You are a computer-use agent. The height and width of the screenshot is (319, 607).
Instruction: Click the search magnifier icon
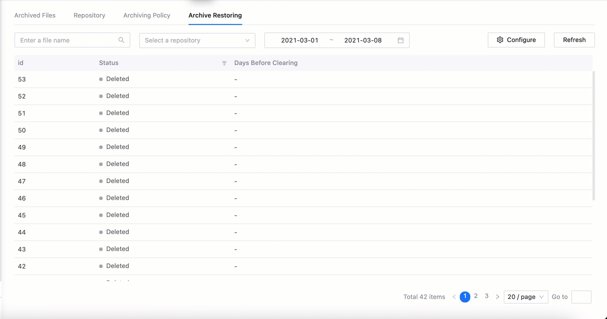[x=121, y=40]
